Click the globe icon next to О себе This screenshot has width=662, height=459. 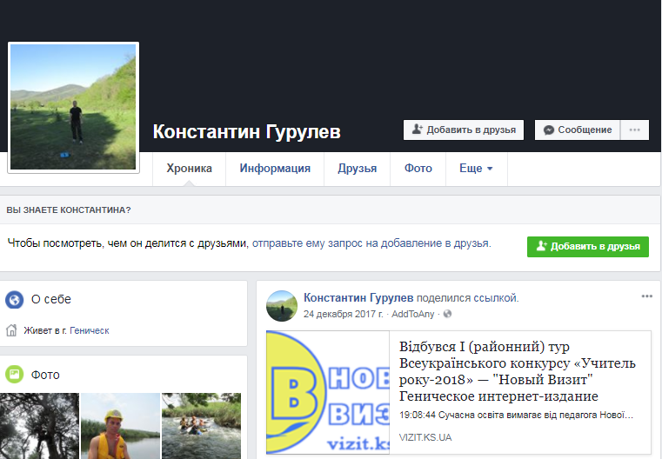14,300
